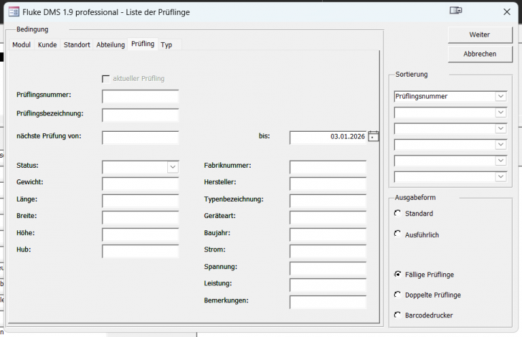
Task: Focus the Länge input field
Action: point(140,200)
